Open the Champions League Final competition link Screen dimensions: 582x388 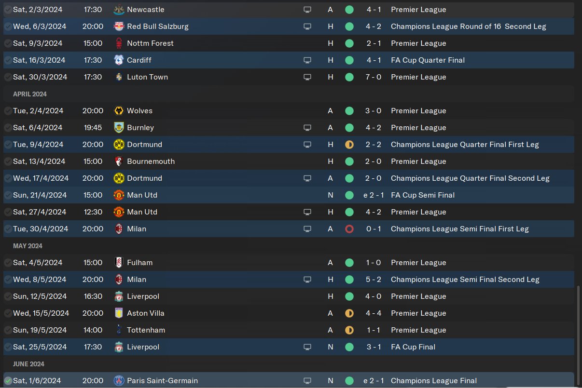(433, 381)
